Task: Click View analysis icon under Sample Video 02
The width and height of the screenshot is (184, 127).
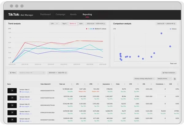Action: click(20, 99)
